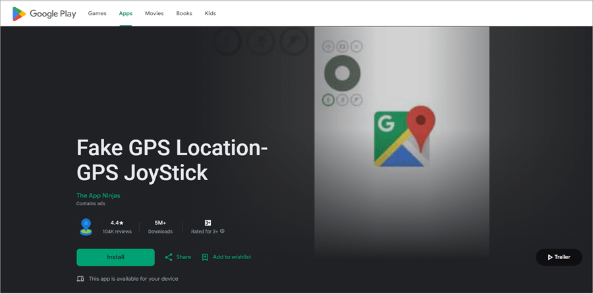Screen dimensions: 593x294
Task: Click the Contains ads text
Action: pos(91,203)
